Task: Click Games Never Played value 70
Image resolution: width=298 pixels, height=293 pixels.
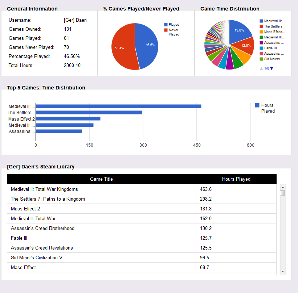Action: (x=66, y=47)
